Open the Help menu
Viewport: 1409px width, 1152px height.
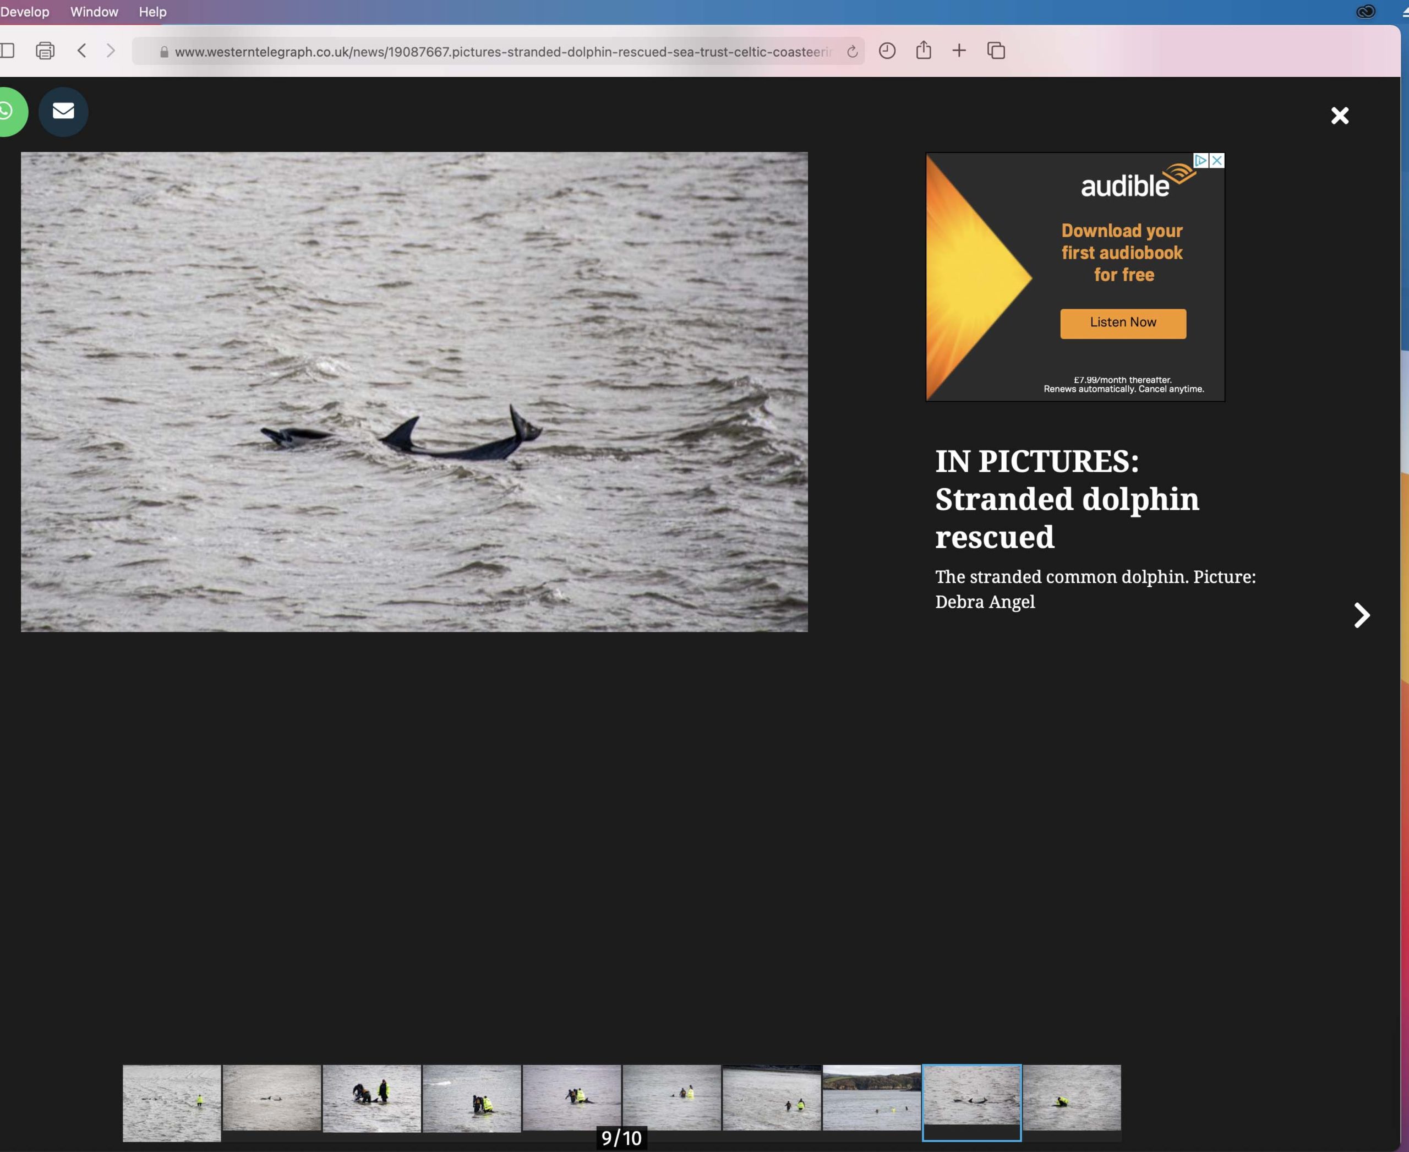pos(152,12)
